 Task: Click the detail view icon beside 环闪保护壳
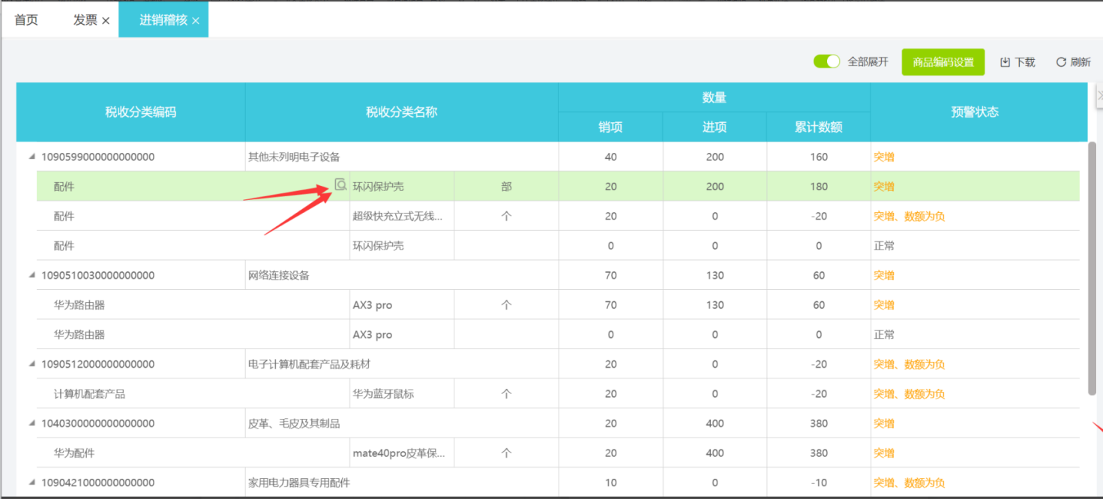pos(340,184)
